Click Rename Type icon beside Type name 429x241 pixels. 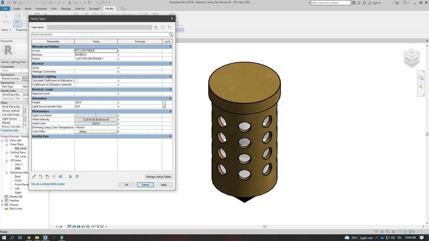tap(163, 27)
